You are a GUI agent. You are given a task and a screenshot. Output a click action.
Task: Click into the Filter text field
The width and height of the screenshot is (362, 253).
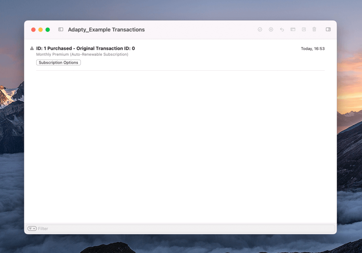[x=183, y=229]
